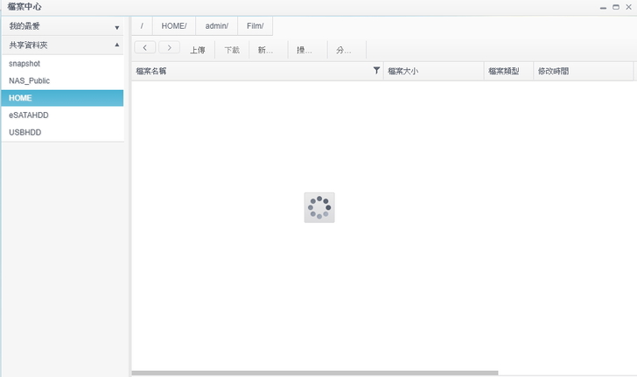637x377 pixels.
Task: Click the 分... toolbar button
Action: pos(344,50)
